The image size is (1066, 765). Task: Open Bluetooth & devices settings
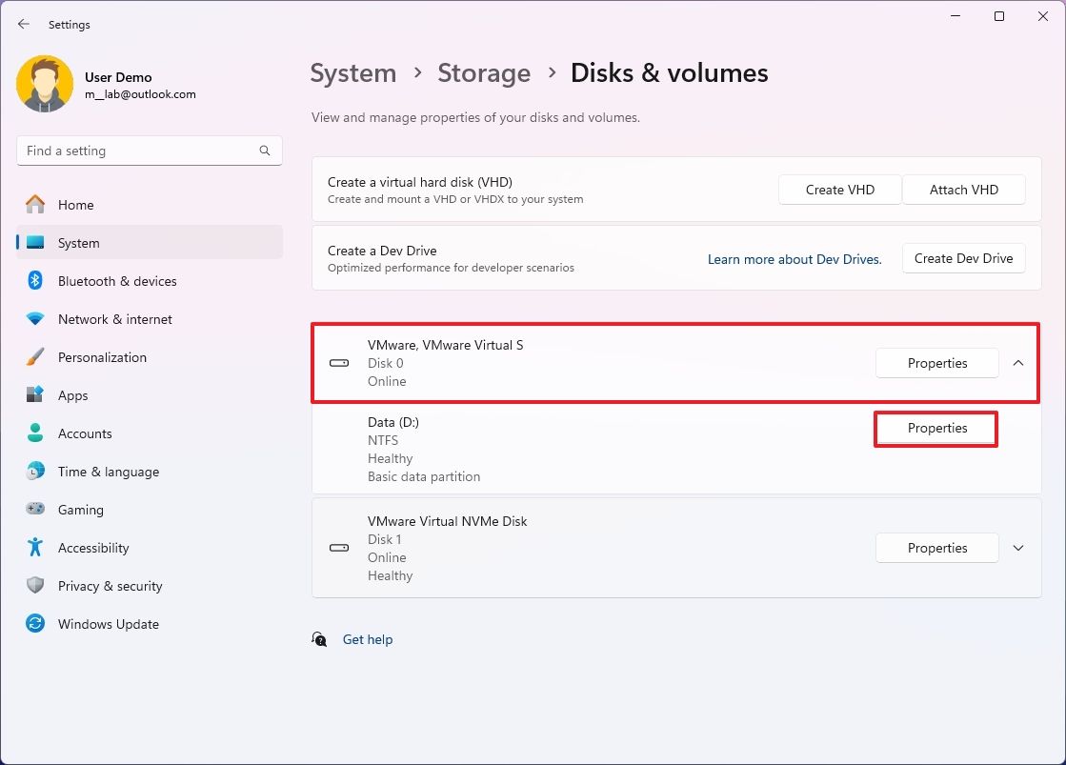click(x=118, y=281)
